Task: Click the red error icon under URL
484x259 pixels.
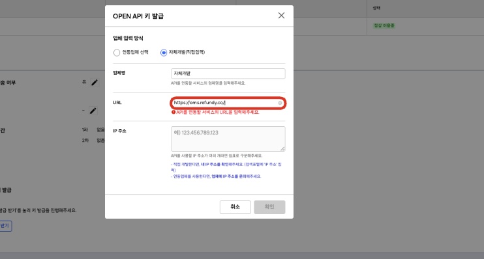Action: (x=174, y=113)
